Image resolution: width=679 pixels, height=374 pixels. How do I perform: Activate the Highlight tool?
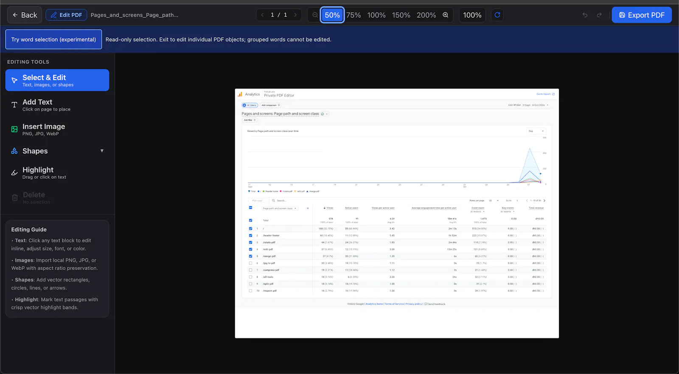(57, 173)
